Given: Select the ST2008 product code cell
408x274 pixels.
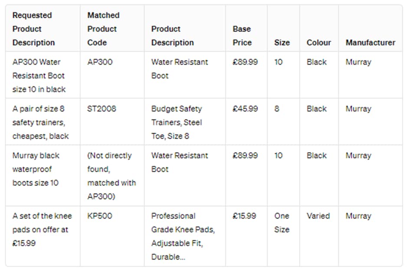Looking at the screenshot, I should [102, 109].
